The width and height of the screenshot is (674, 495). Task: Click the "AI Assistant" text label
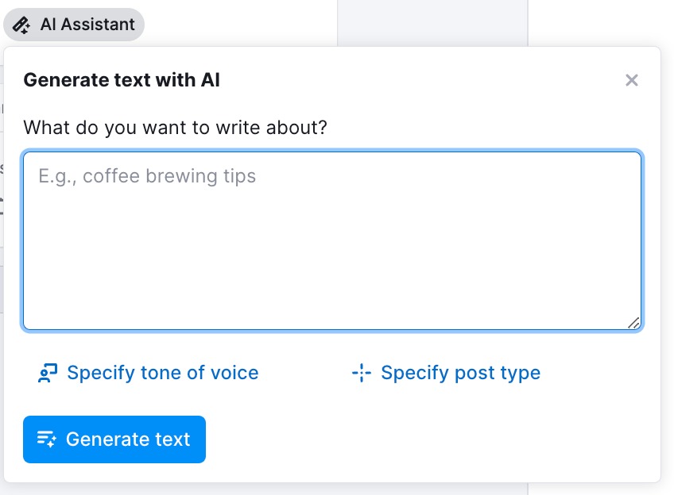coord(87,25)
